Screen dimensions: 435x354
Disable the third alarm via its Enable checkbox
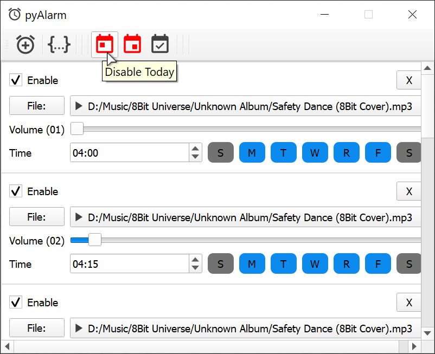[x=17, y=302]
